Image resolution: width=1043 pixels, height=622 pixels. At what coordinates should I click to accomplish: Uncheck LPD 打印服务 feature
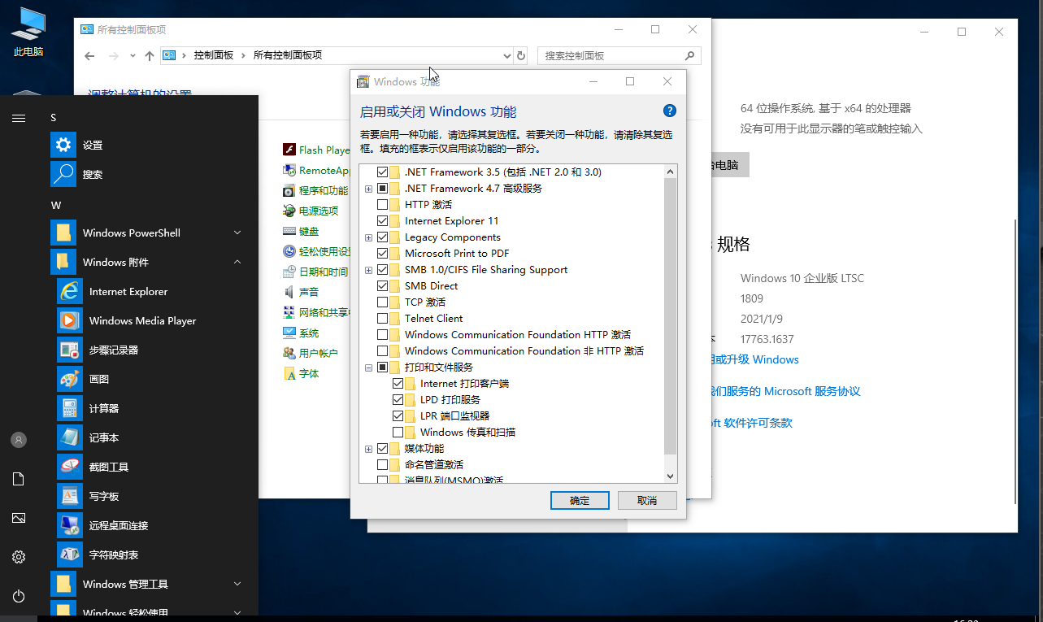(x=398, y=400)
